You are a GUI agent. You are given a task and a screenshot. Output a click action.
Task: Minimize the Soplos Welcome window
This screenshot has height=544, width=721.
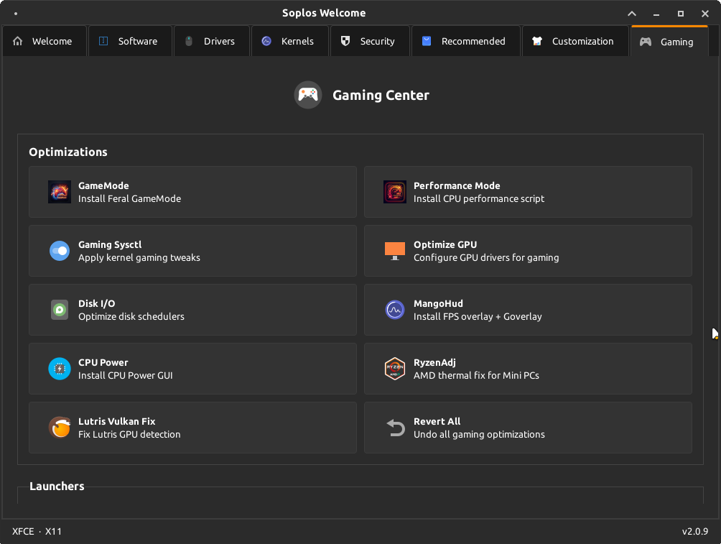pyautogui.click(x=656, y=14)
